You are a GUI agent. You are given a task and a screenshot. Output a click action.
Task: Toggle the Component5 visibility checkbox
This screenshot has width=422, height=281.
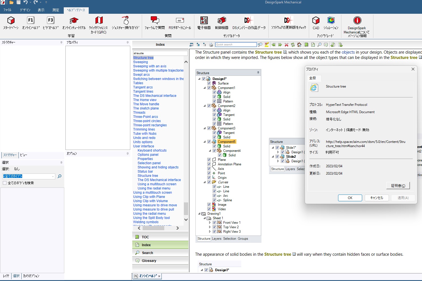(209, 142)
